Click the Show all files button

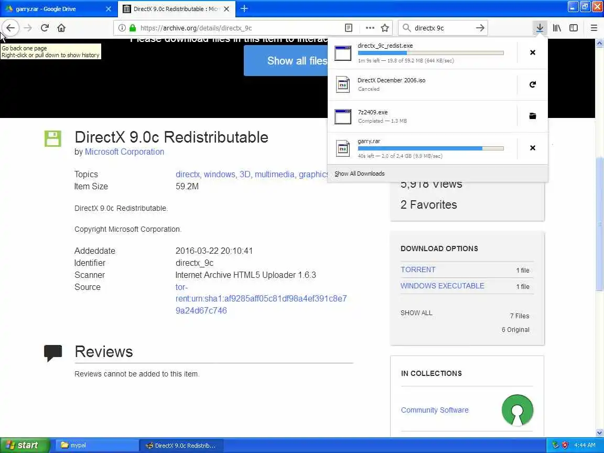(x=286, y=60)
